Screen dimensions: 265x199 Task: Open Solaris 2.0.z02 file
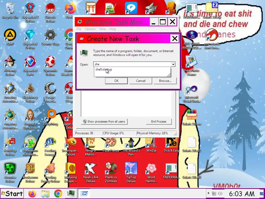[x=192, y=171]
